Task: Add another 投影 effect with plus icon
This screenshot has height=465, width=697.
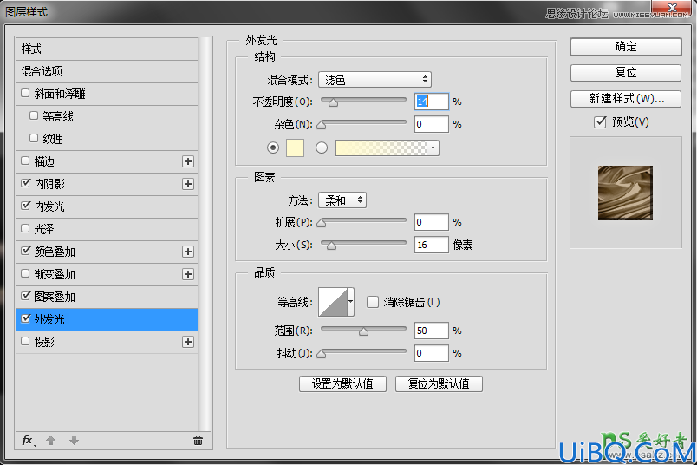Action: pyautogui.click(x=188, y=342)
